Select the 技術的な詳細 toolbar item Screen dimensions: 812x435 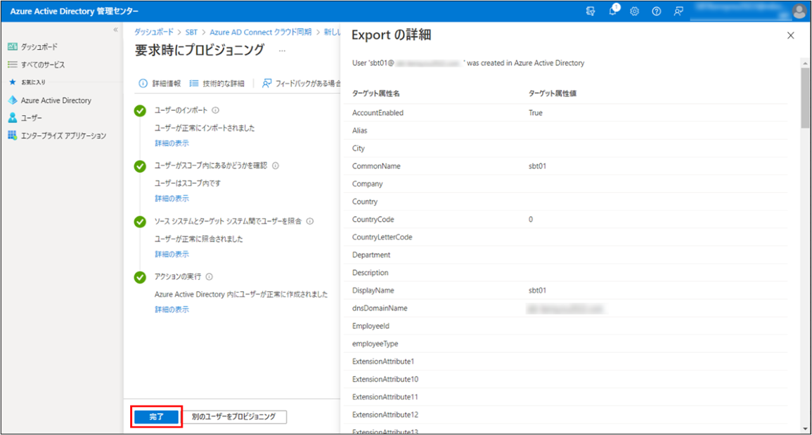(x=217, y=83)
